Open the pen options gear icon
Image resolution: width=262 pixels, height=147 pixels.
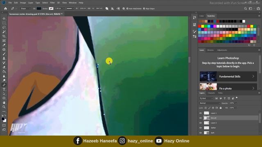124,9
